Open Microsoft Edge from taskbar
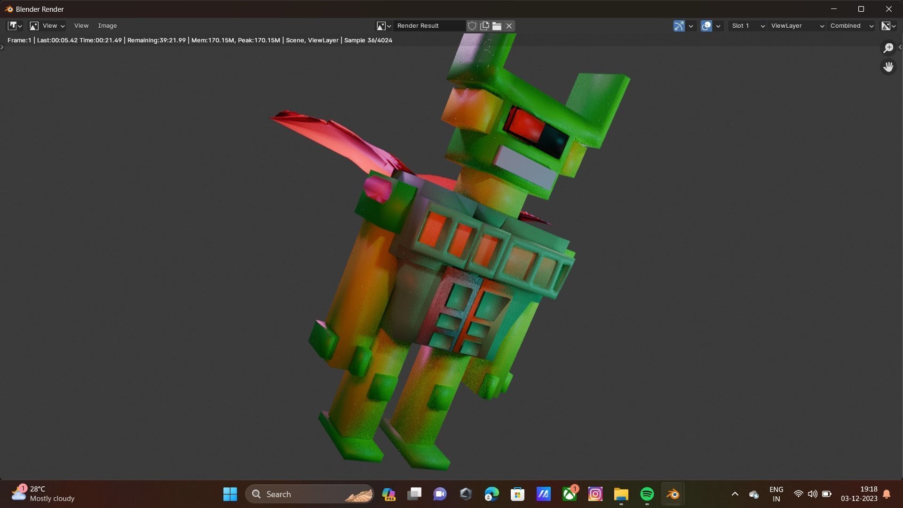This screenshot has width=903, height=508. 491,494
